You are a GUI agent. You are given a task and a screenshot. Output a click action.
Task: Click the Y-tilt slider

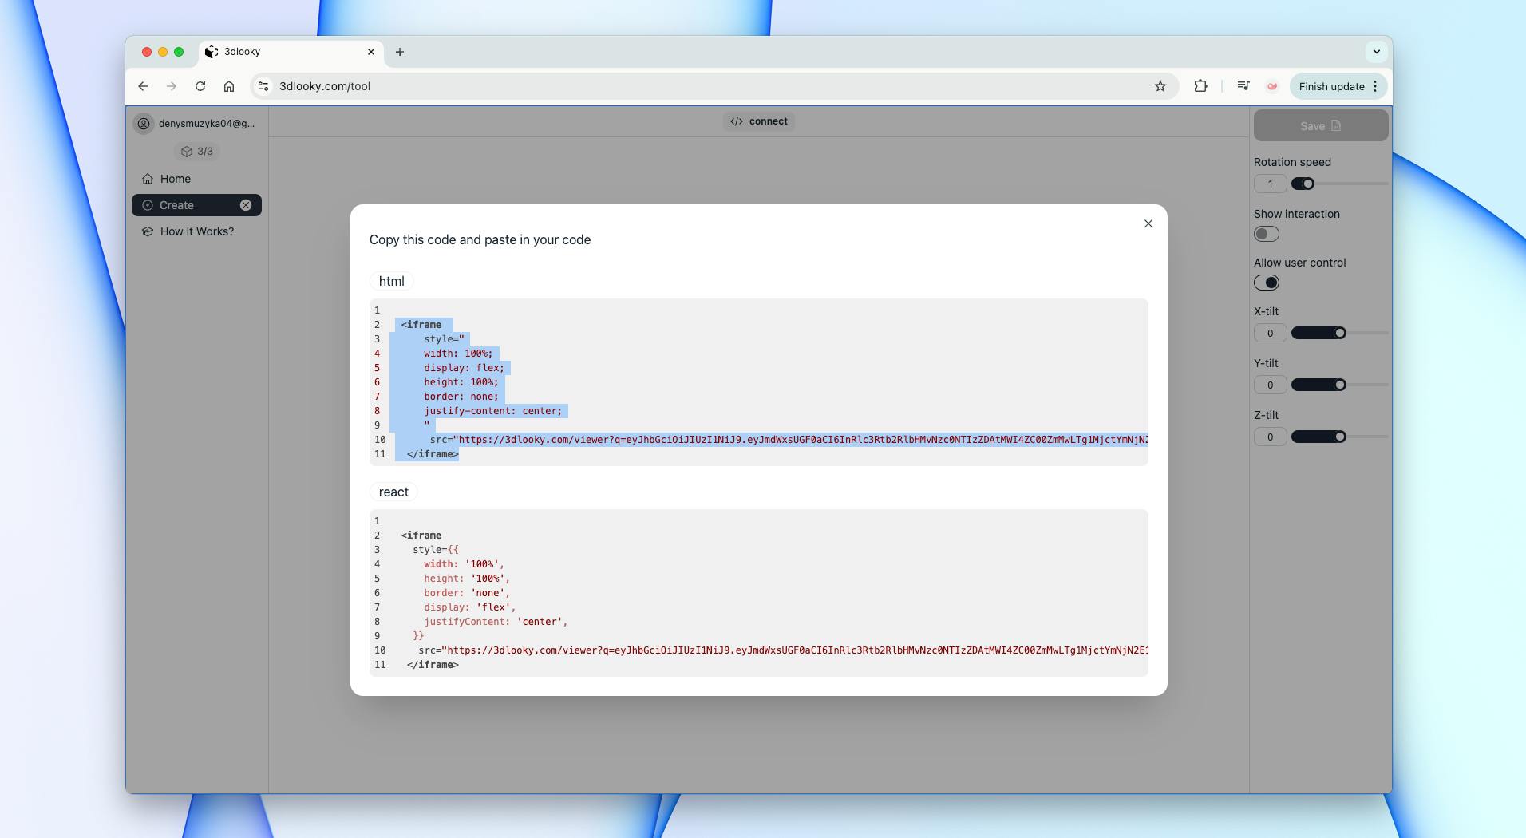pos(1340,385)
